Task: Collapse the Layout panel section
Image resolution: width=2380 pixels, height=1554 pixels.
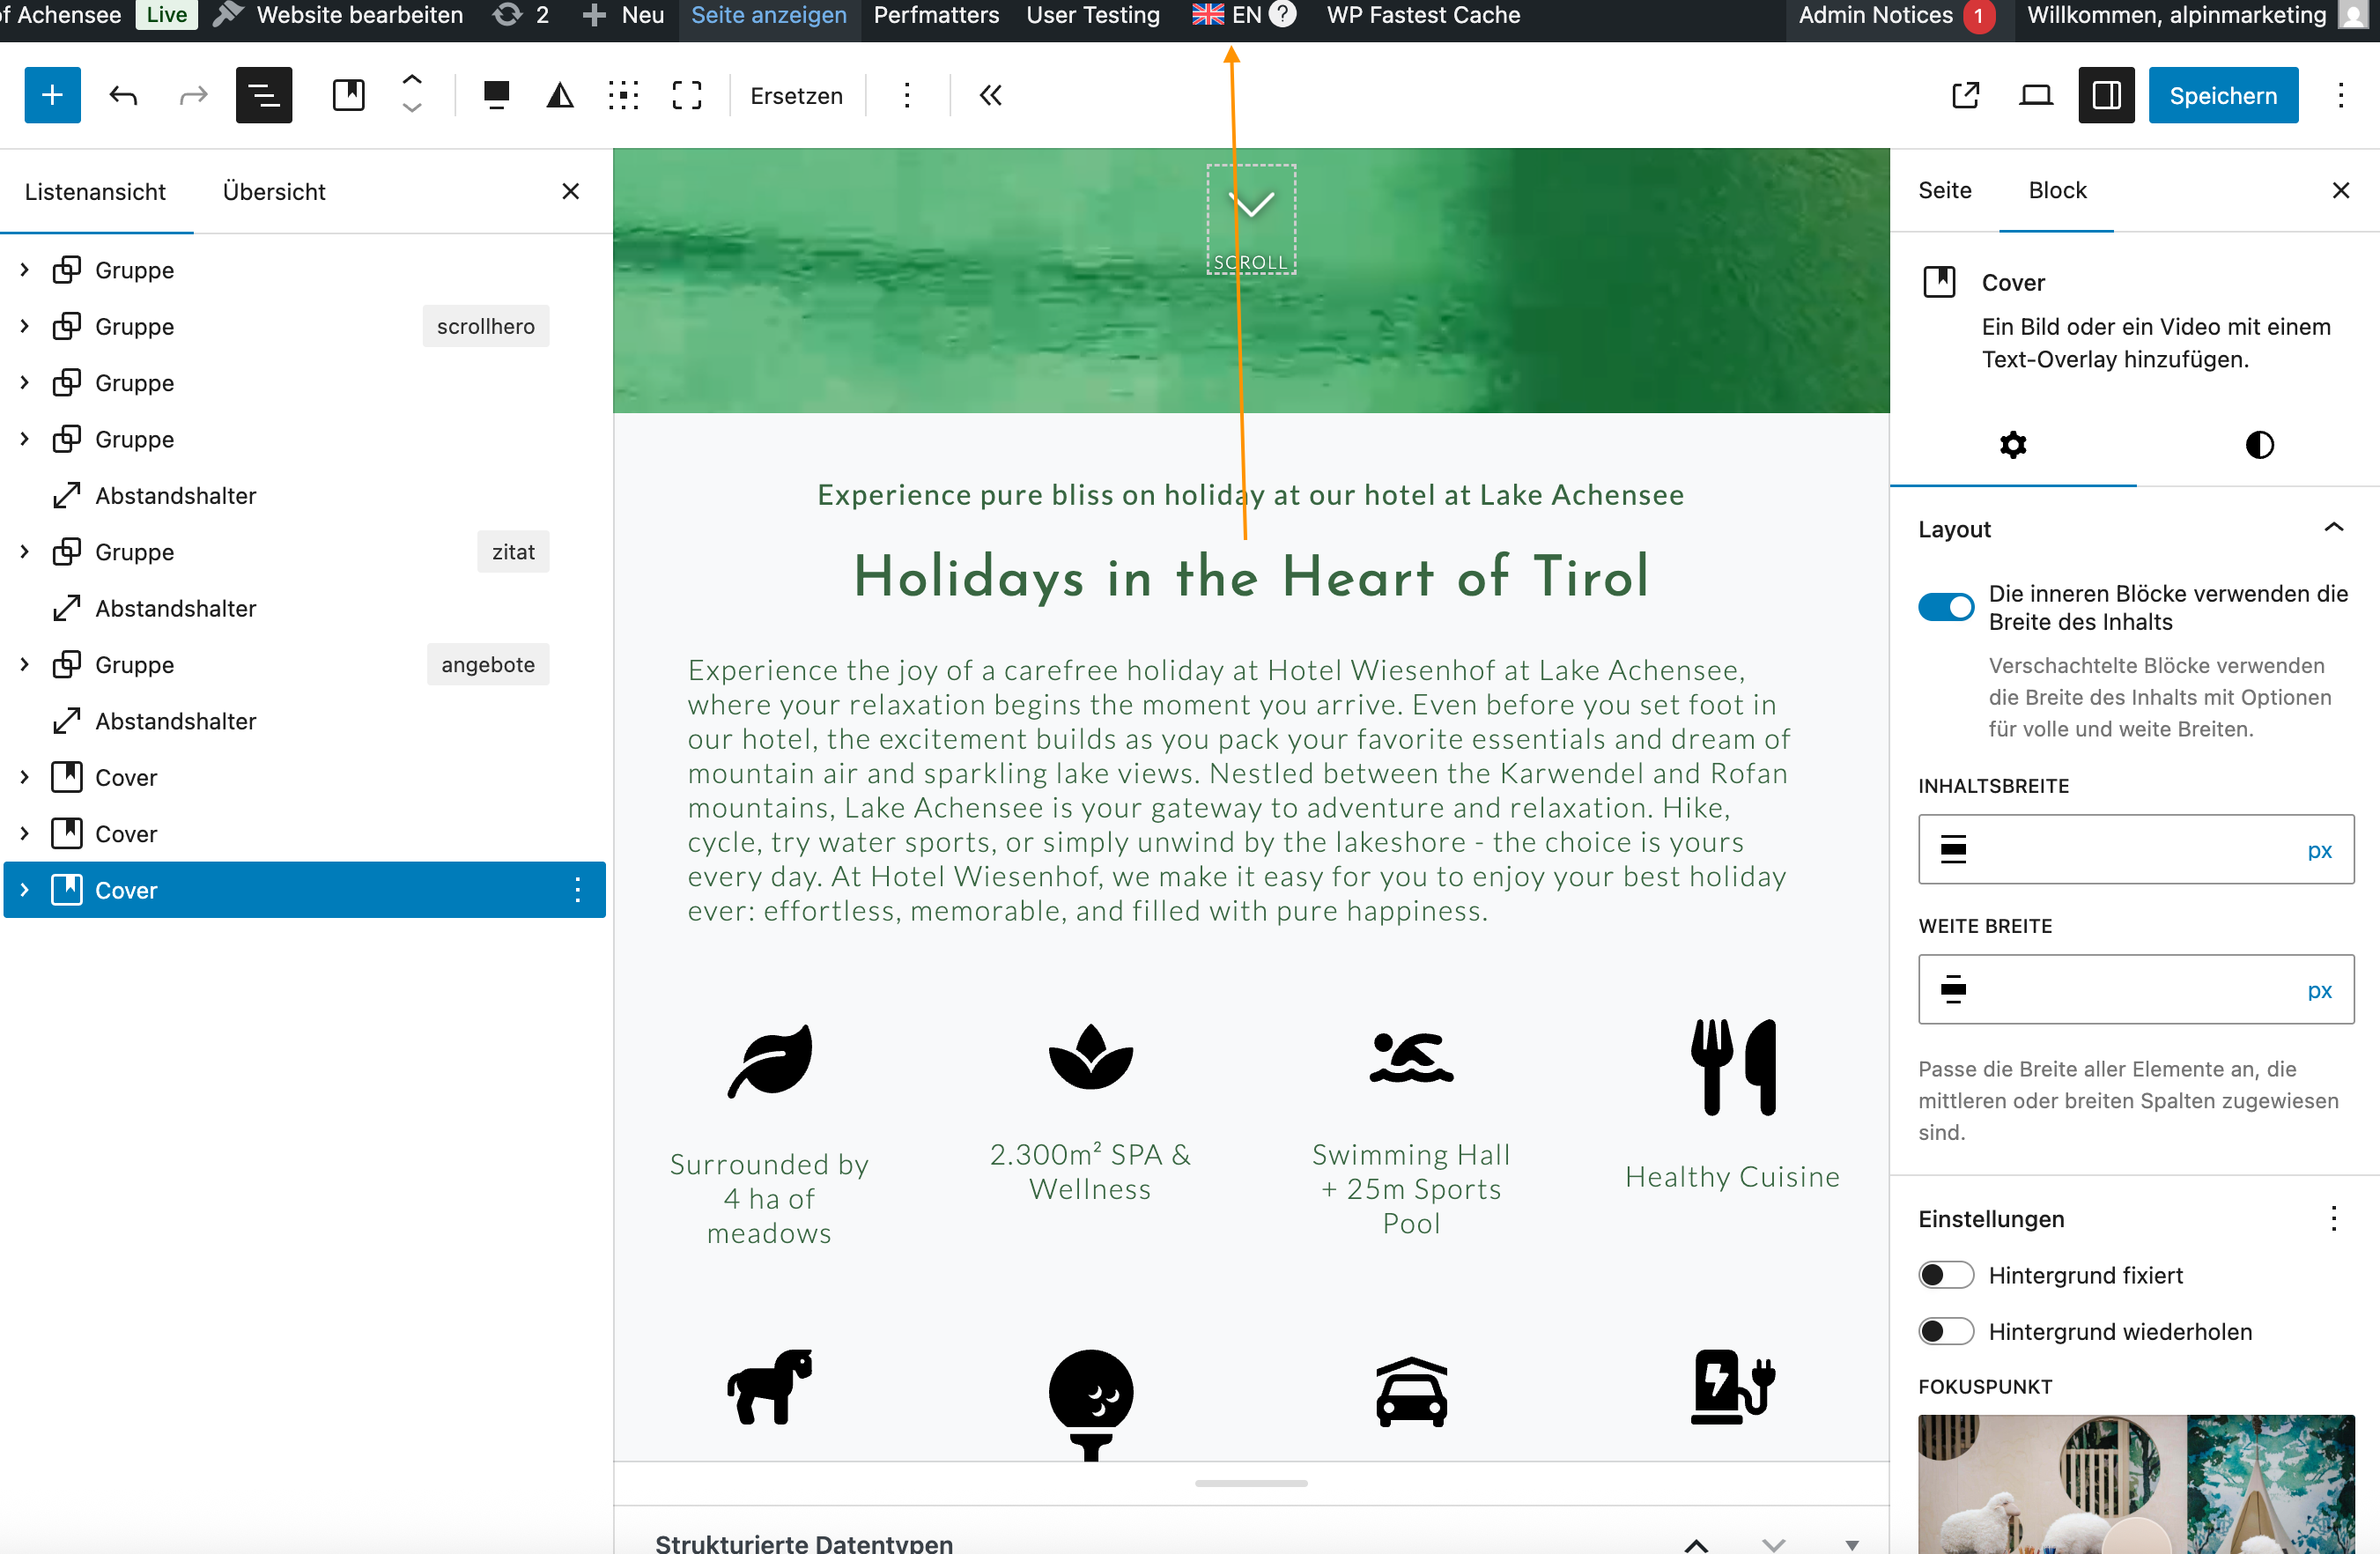Action: point(2333,528)
